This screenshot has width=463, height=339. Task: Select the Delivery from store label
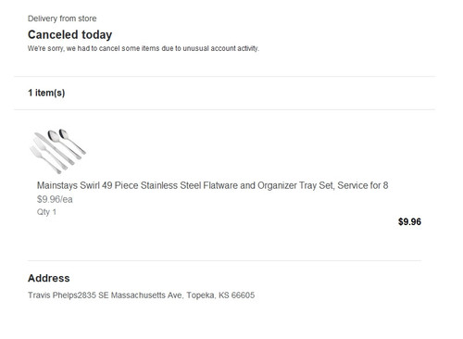(62, 19)
